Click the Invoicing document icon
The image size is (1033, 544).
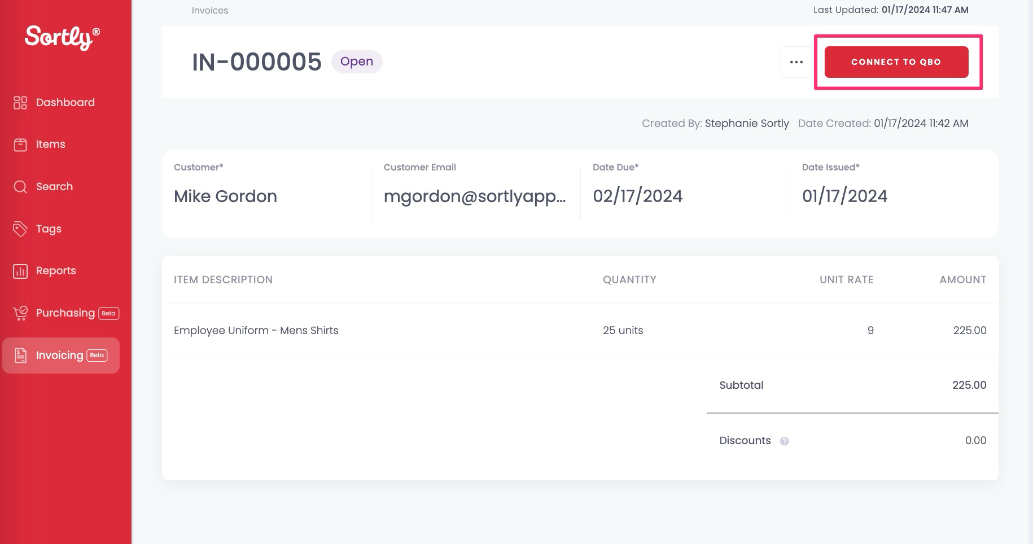[x=20, y=355]
